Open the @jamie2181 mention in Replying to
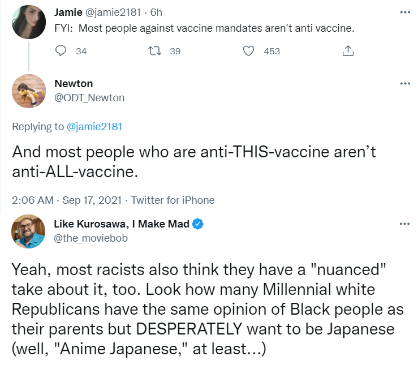The height and width of the screenshot is (369, 418). pos(94,127)
